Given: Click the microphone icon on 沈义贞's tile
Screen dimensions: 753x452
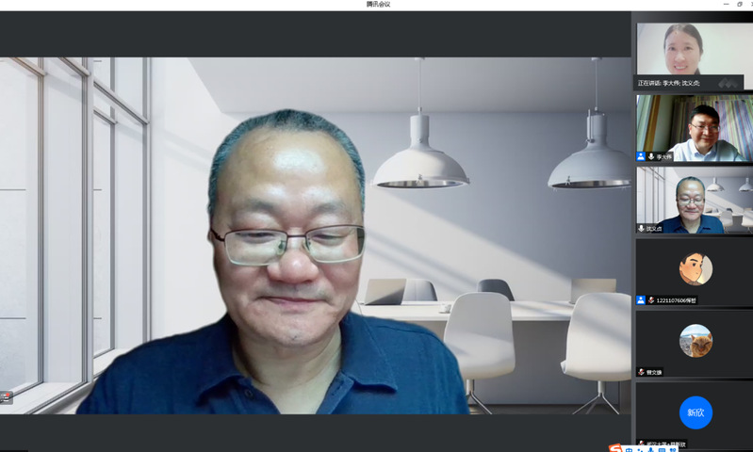Looking at the screenshot, I should 641,228.
